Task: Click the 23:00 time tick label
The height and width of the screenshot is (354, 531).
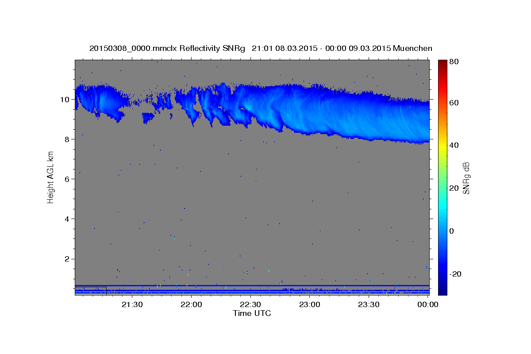Action: 310,304
